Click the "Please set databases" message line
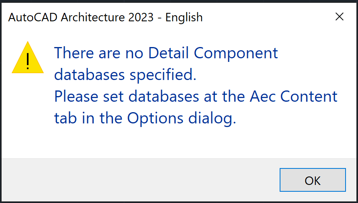 [x=196, y=96]
